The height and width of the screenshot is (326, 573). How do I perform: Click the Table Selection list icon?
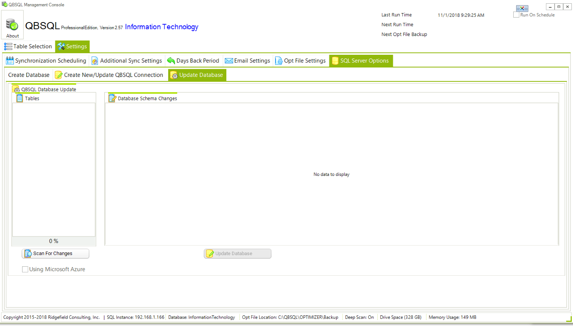coord(8,47)
